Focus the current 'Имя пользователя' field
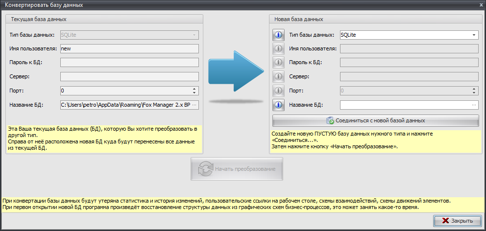The height and width of the screenshot is (231, 486). (x=129, y=48)
